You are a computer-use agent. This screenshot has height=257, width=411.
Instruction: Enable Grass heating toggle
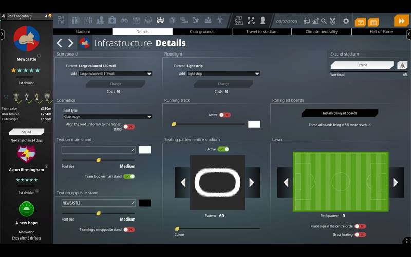(x=360, y=234)
